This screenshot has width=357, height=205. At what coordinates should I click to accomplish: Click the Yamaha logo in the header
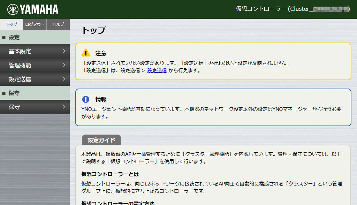33,9
